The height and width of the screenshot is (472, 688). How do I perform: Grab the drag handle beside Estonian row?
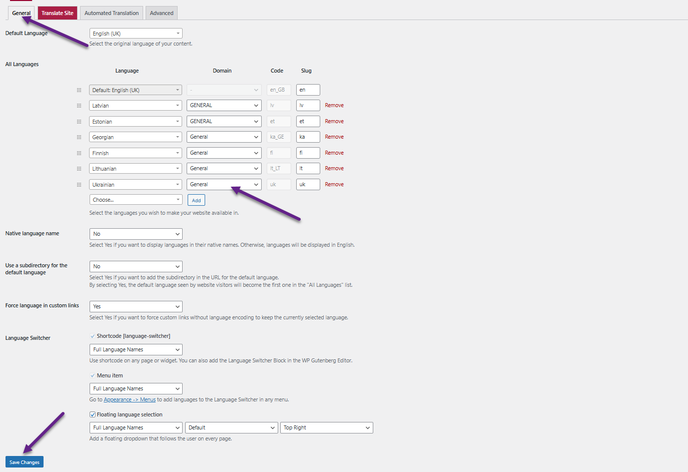coord(79,122)
